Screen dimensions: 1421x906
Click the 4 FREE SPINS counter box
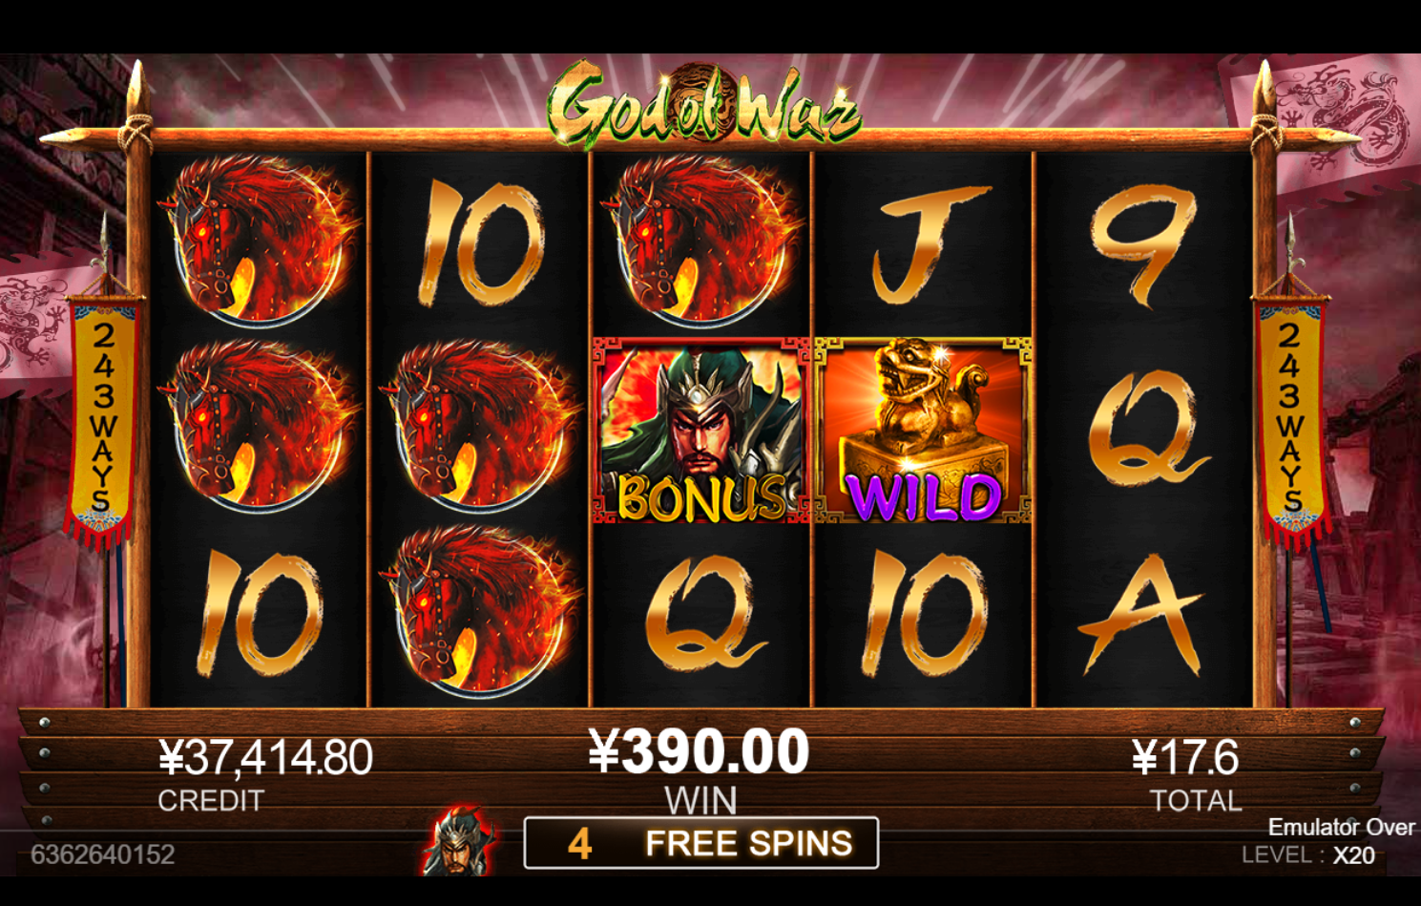pyautogui.click(x=701, y=843)
